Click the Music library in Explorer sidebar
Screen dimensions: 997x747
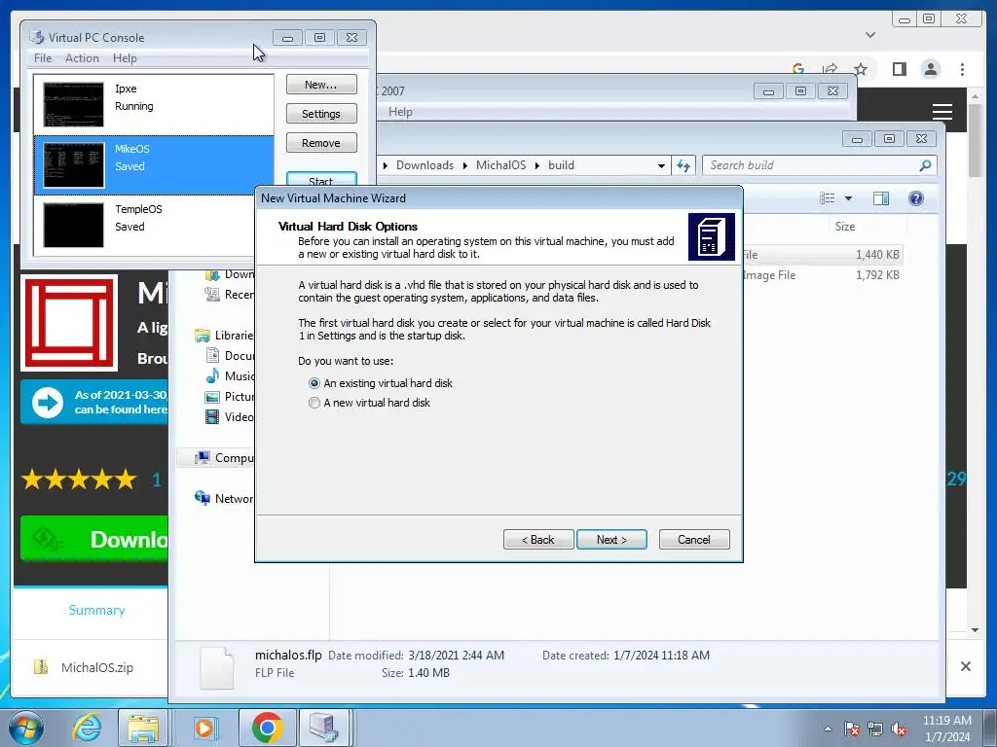[229, 376]
